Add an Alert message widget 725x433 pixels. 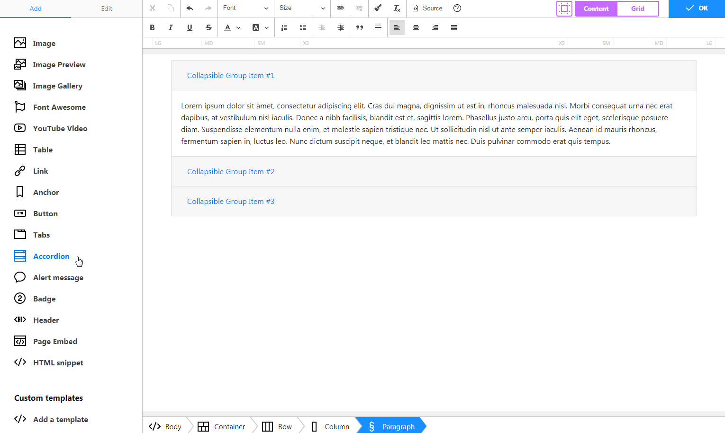[49, 277]
